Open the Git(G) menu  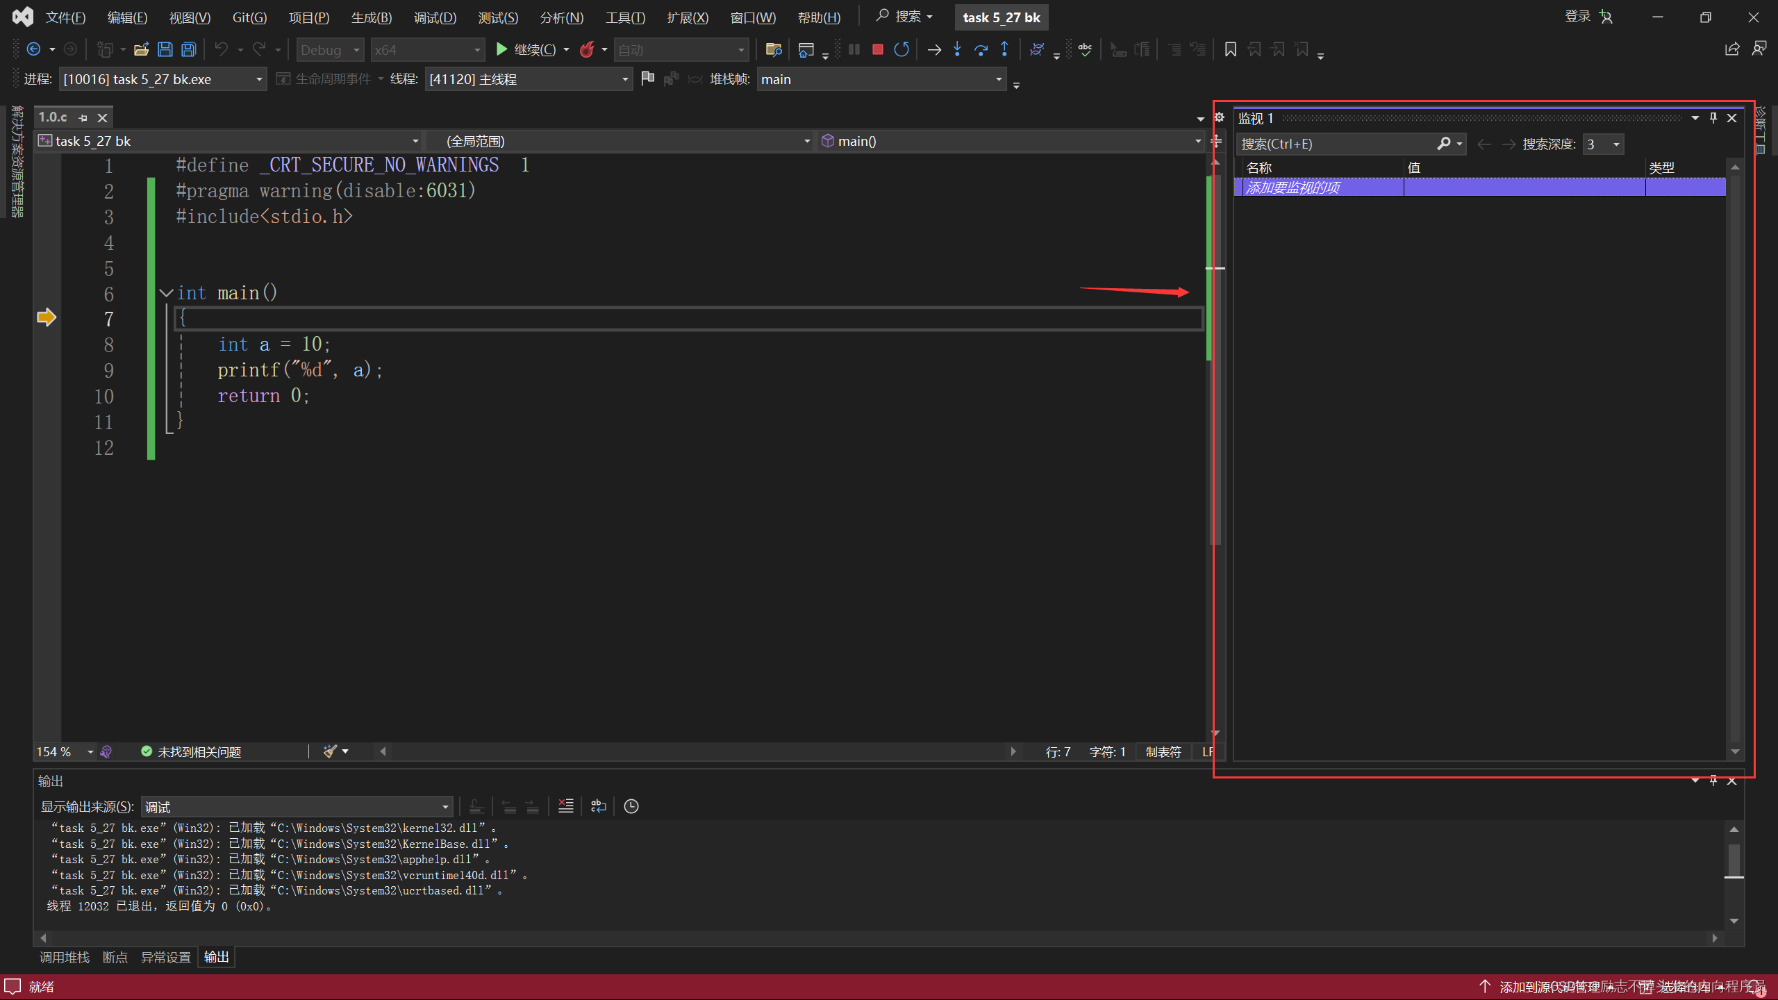click(249, 17)
